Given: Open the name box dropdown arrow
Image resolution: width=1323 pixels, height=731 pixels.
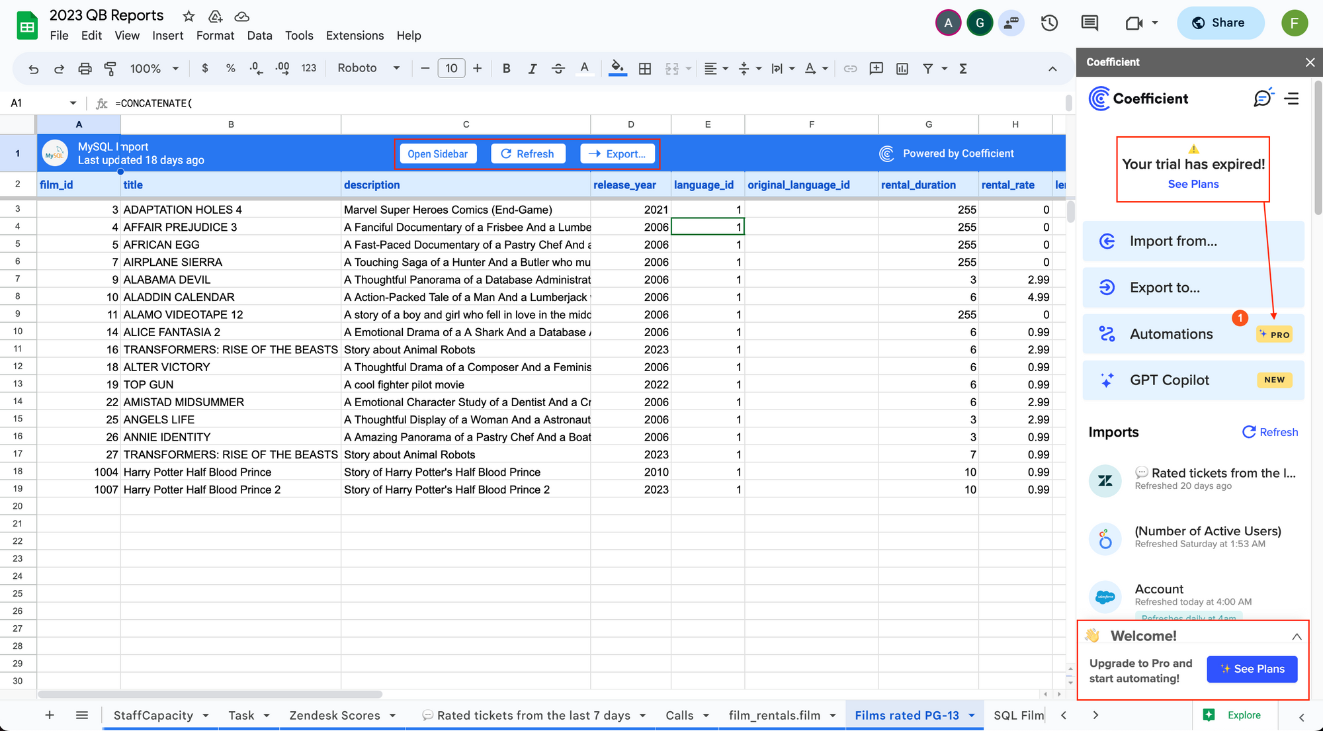Looking at the screenshot, I should pos(73,103).
